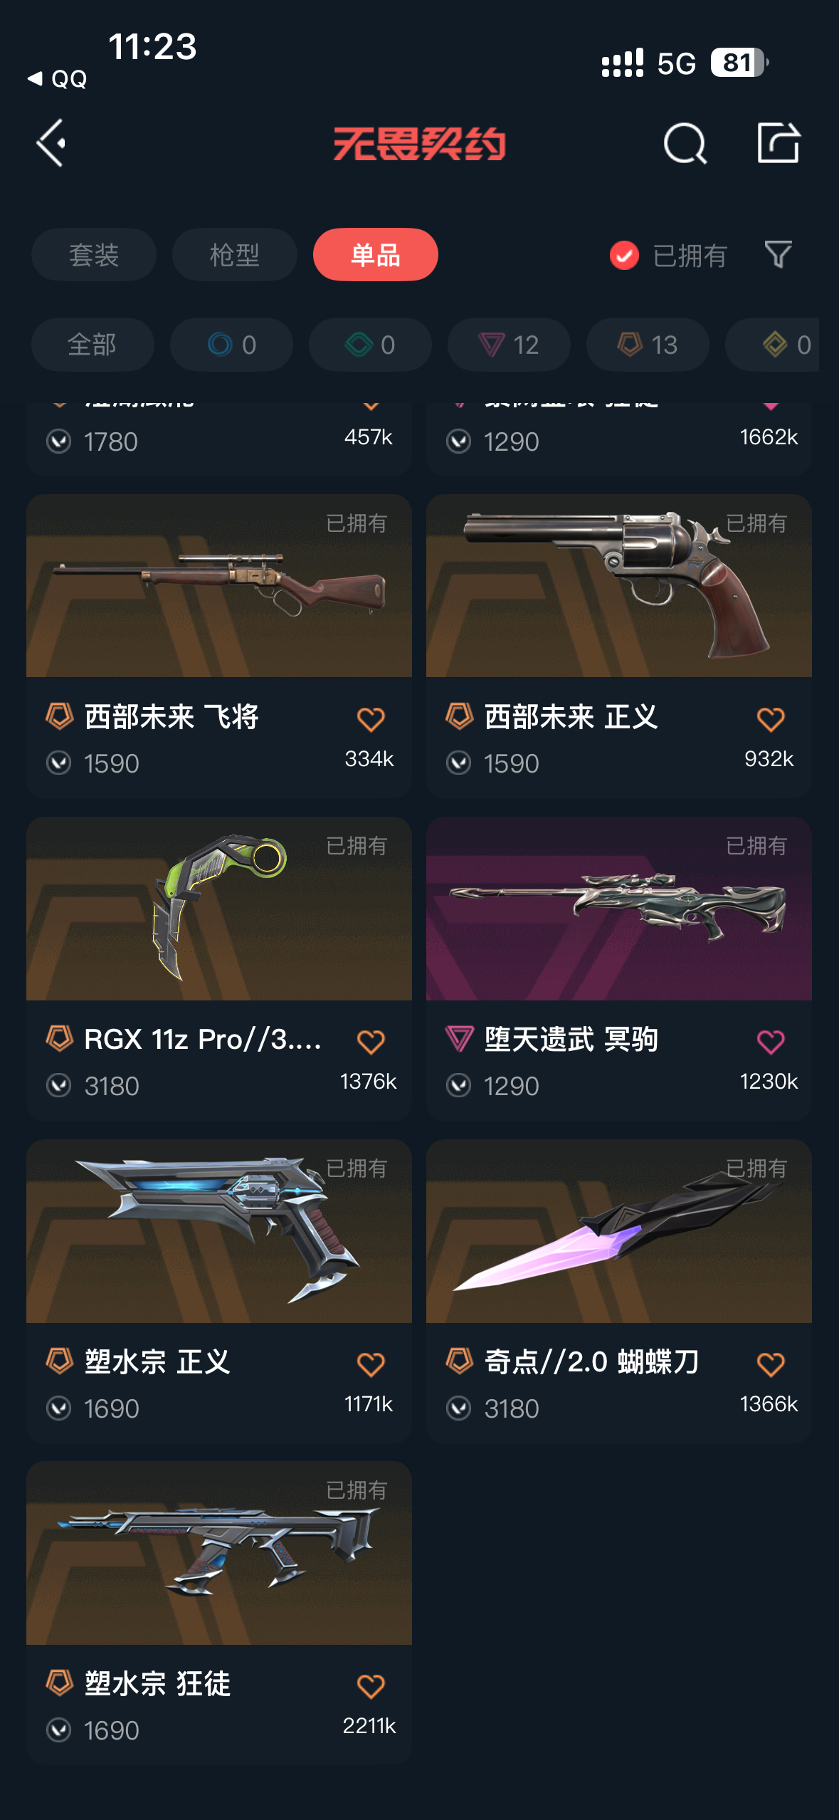Like 奇点//2.0 蝴蝶刀 heart icon
839x1820 pixels.
(x=771, y=1364)
